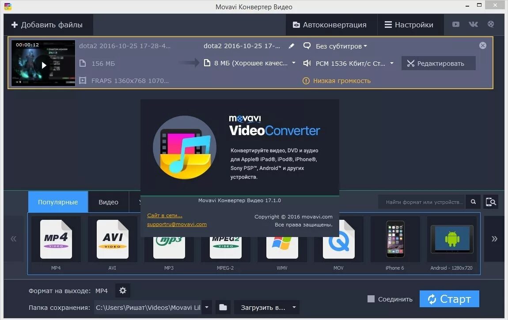This screenshot has height=320, width=508.
Task: Click the Редактировать button
Action: click(x=439, y=63)
